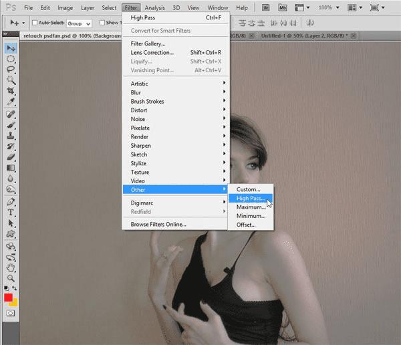Select the Crop tool
Screen dimensions: 401x345
[11, 91]
